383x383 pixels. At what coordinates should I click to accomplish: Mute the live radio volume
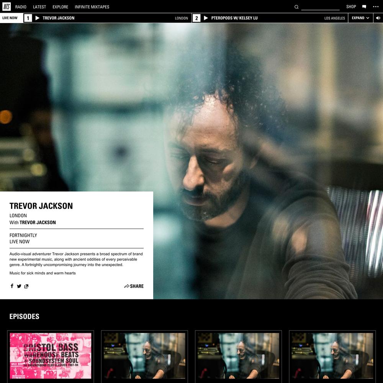coord(378,18)
